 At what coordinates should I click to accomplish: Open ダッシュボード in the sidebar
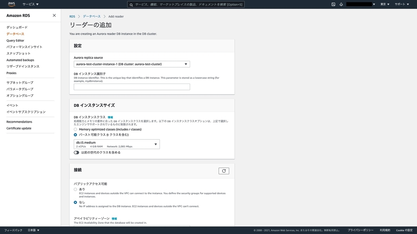[17, 27]
